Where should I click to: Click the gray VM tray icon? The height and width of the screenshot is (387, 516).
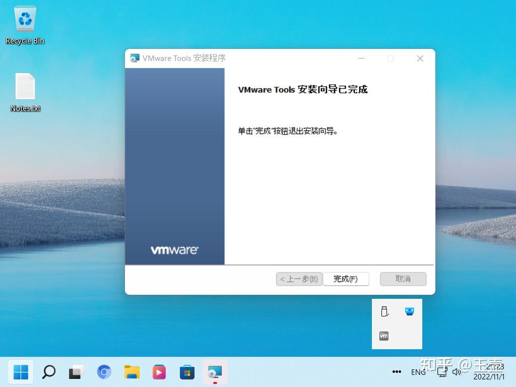coord(384,336)
